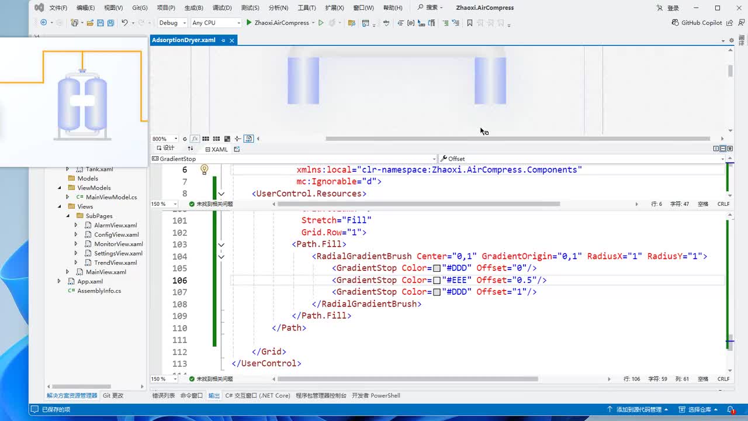Expand the App.xaml tree node
The height and width of the screenshot is (421, 748).
pyautogui.click(x=59, y=281)
